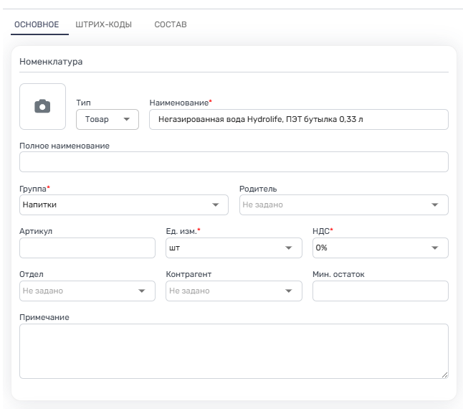This screenshot has width=463, height=409.
Task: Click the Наименование text field
Action: pyautogui.click(x=298, y=120)
